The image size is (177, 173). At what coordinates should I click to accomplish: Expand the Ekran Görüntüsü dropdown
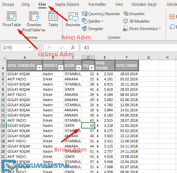pos(160,29)
